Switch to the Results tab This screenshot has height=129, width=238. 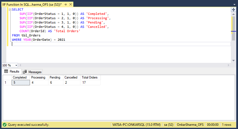(x=12, y=71)
